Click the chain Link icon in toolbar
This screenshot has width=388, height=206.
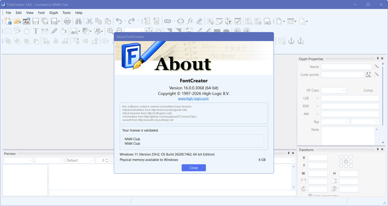pos(167,21)
